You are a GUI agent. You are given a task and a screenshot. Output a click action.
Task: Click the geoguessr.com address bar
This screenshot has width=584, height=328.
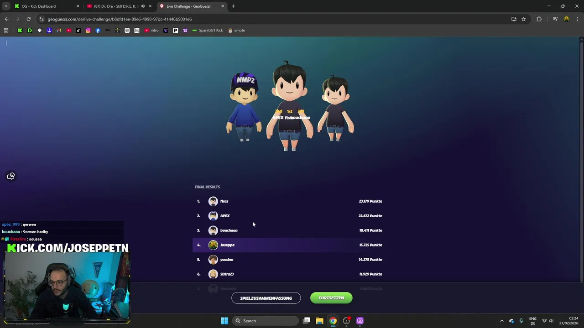pyautogui.click(x=274, y=19)
